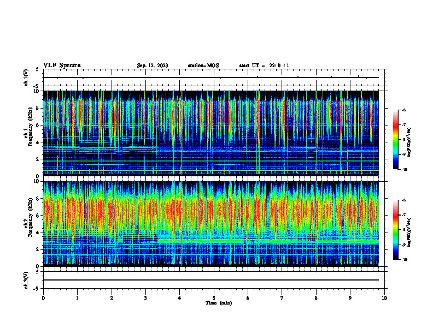Click the time axis tick label "10"
Screen dimensions: 433x334
coord(384,298)
